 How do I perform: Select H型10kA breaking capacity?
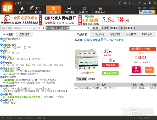(17, 47)
